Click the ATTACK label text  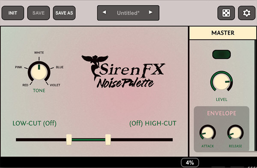[x=208, y=146]
